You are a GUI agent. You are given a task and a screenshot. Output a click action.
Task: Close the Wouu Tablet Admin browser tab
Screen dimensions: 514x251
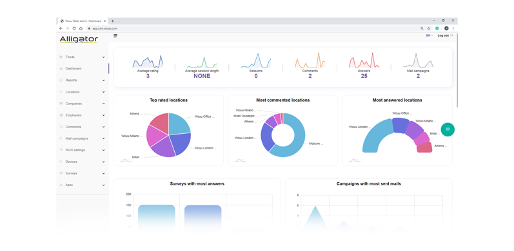(x=104, y=21)
